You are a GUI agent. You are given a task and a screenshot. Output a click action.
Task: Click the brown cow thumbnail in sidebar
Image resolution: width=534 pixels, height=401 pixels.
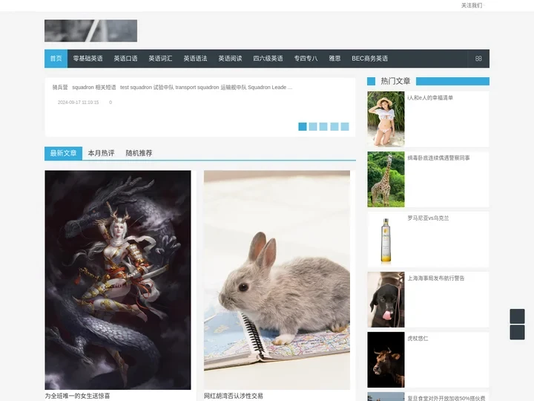[x=386, y=359]
